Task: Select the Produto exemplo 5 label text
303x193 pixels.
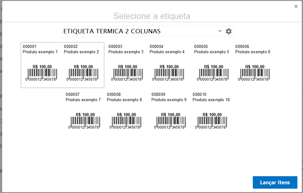Action: coord(212,52)
